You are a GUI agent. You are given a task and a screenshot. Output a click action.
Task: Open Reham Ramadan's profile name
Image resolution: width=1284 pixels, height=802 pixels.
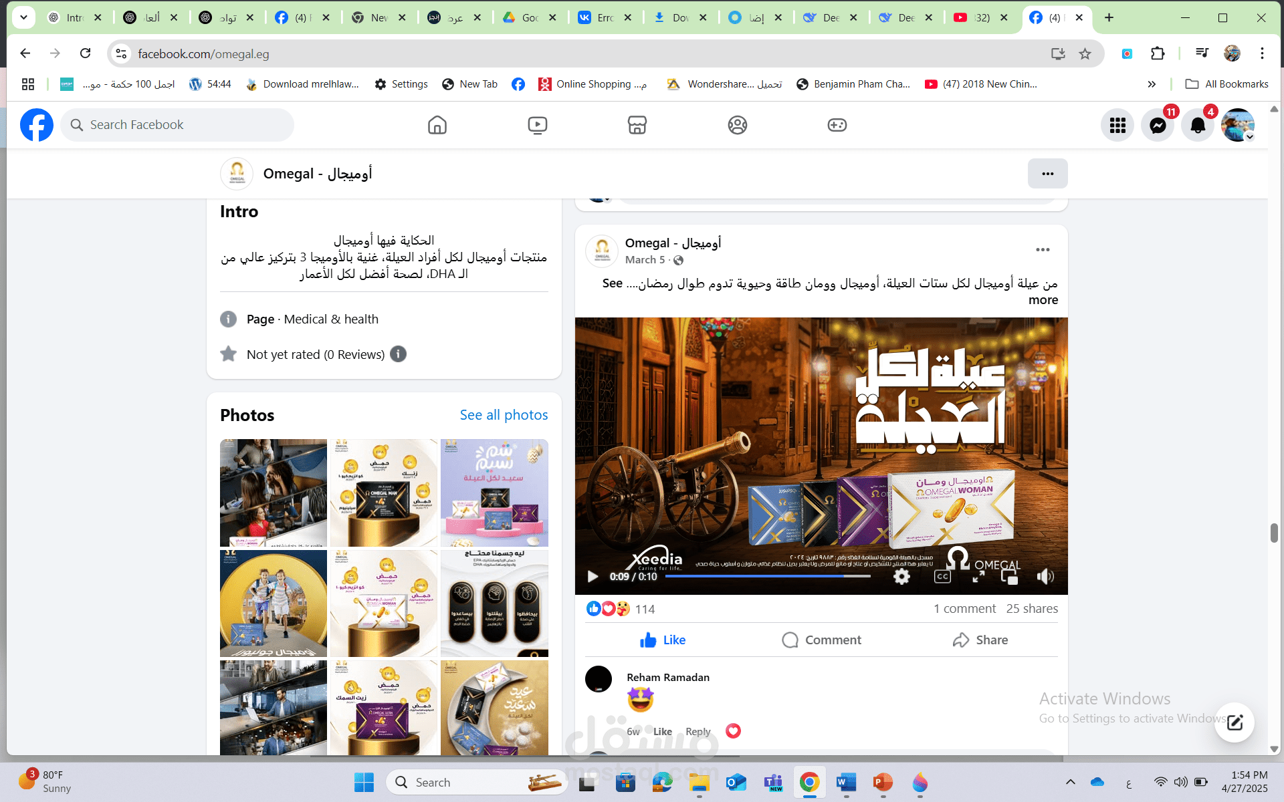[x=667, y=677]
